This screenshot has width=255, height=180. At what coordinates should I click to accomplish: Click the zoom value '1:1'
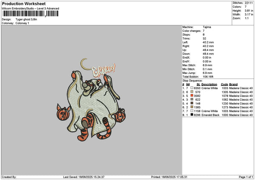[x=246, y=18]
